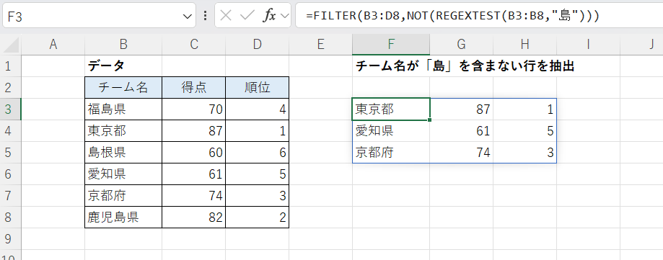663x260 pixels.
Task: Select 東京都 in the filtered result
Action: coord(391,109)
